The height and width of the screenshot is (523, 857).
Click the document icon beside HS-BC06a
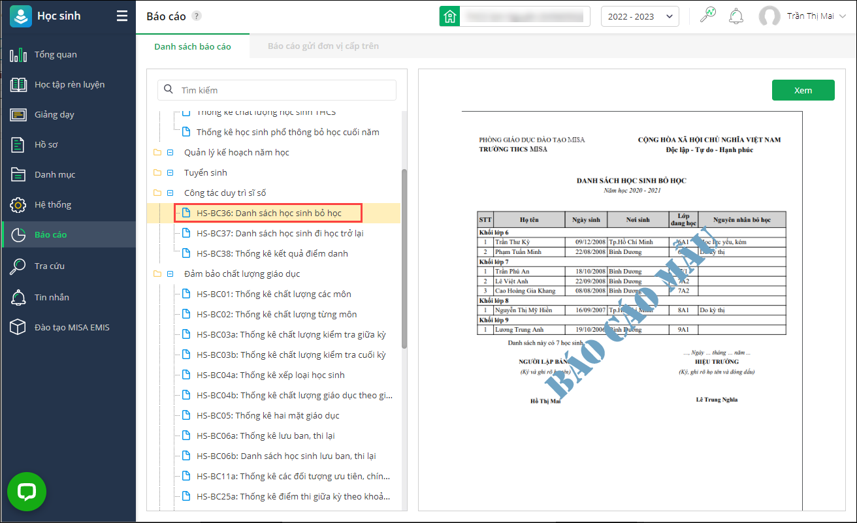click(186, 436)
